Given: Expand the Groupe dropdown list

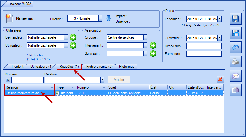Looking at the screenshot, I should 145,37.
